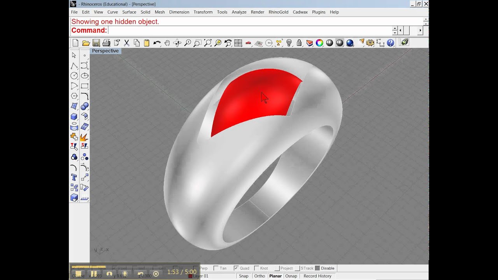Uncheck the Quad osnap checkbox

coord(236,268)
